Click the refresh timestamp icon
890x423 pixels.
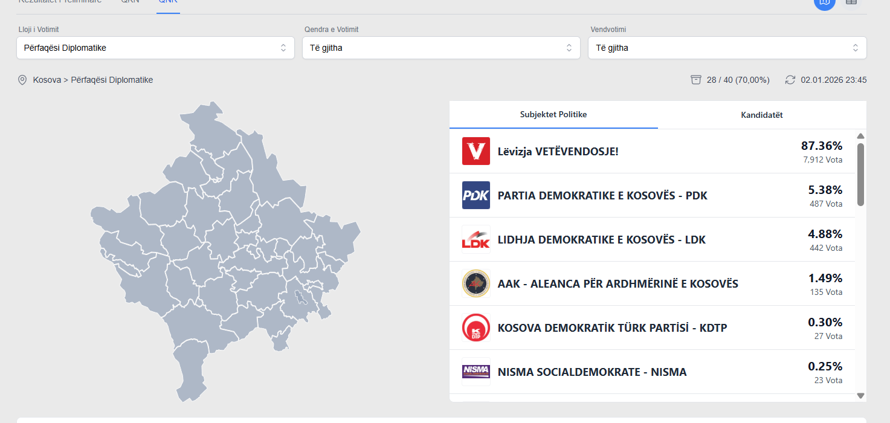tap(790, 80)
